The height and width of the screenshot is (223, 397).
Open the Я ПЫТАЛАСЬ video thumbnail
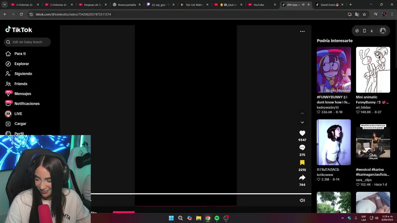[x=334, y=142]
